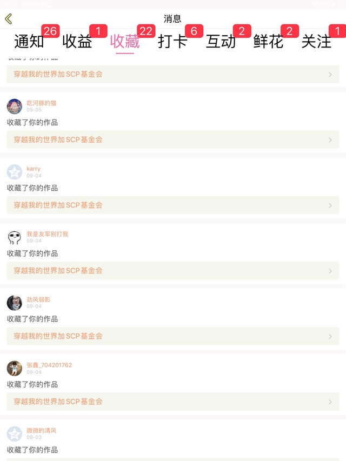Open work chevron under 吃河豚的猫 entry
This screenshot has width=346, height=461.
click(330, 140)
